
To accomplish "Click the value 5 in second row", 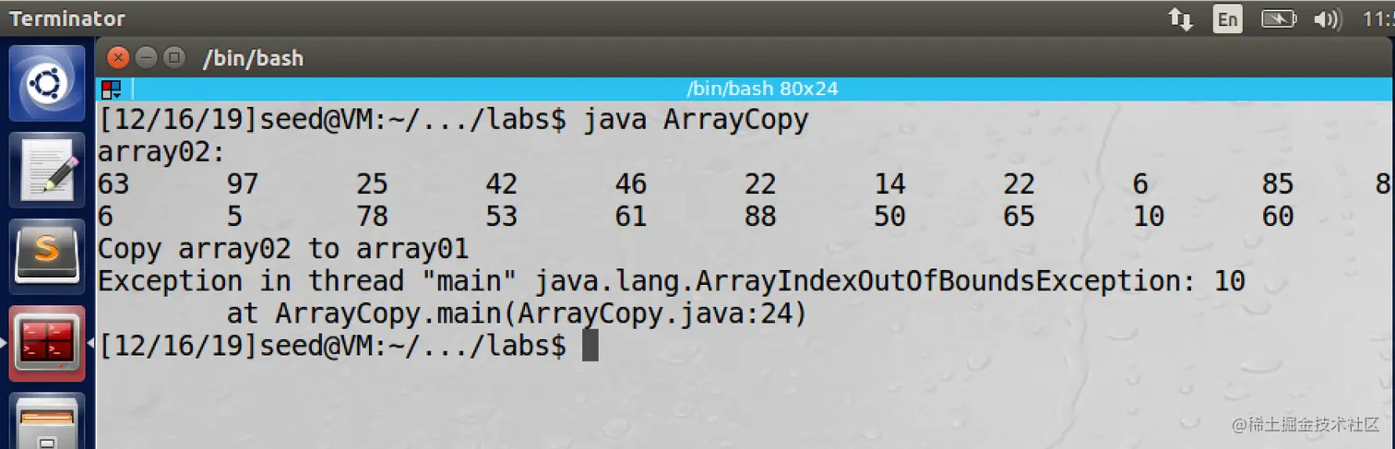I will tap(235, 217).
